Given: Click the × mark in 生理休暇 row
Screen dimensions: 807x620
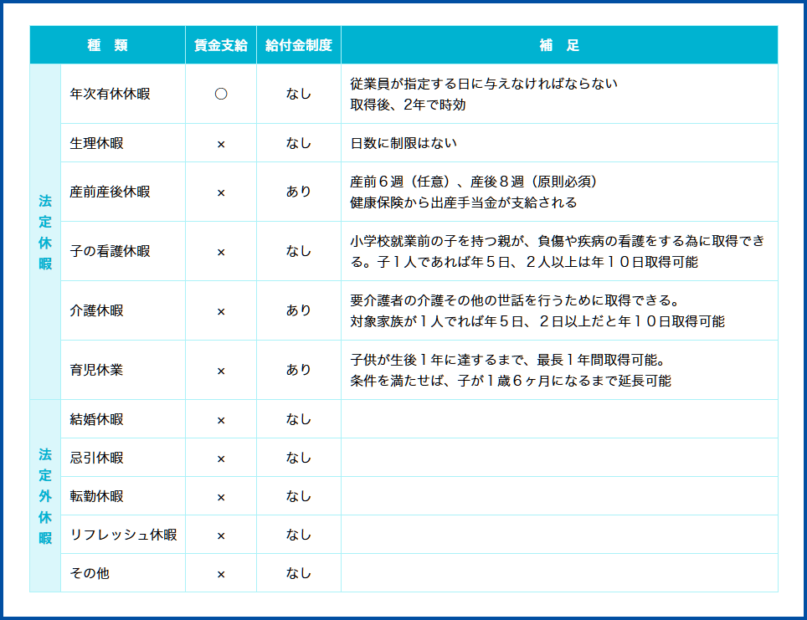Looking at the screenshot, I should [x=221, y=144].
